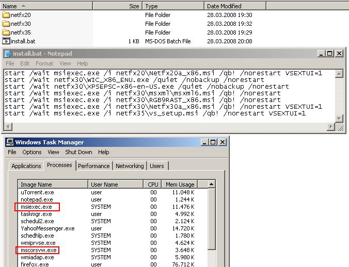Viewport: 349px width, 267px height.
Task: Click line with WIC_X86_ENU.exe in Notepad
Action: [134, 80]
